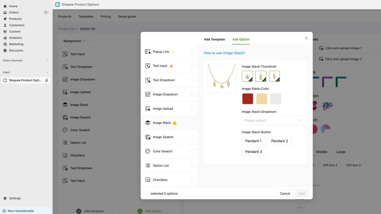Click the Analytics bar chart icon
The image size is (381, 214).
pyautogui.click(x=5, y=38)
